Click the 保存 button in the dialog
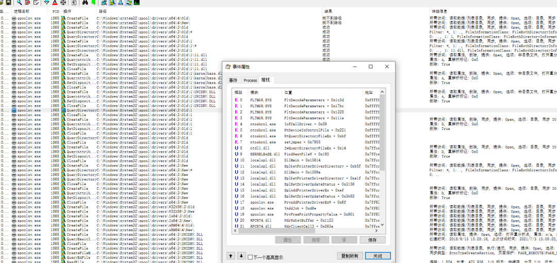 click(372, 240)
